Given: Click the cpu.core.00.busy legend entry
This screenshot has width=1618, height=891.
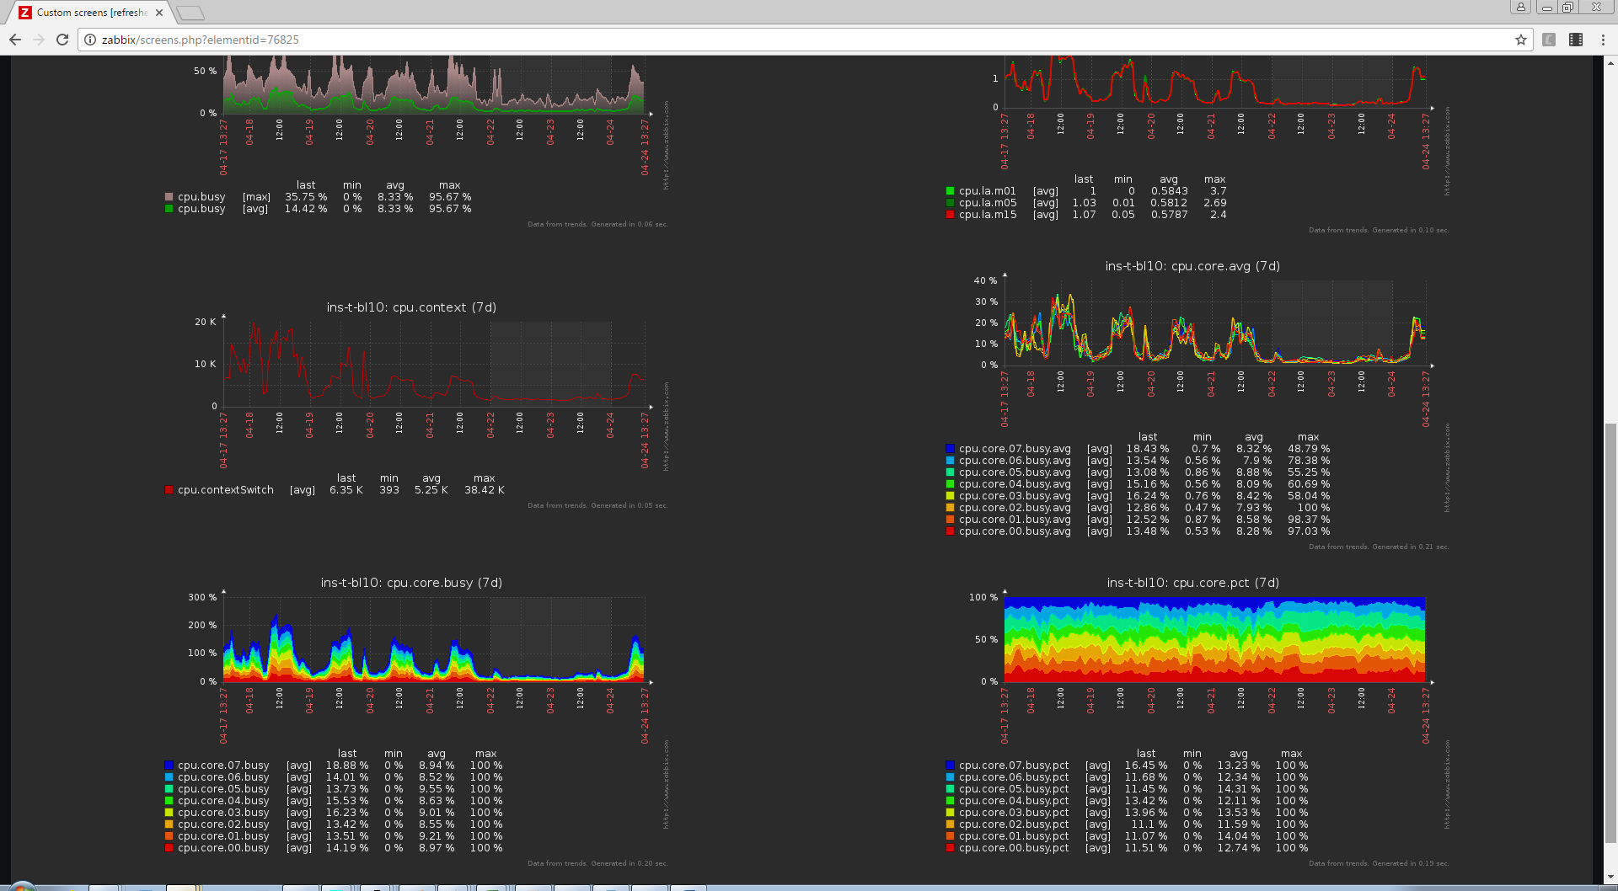Looking at the screenshot, I should [x=223, y=848].
